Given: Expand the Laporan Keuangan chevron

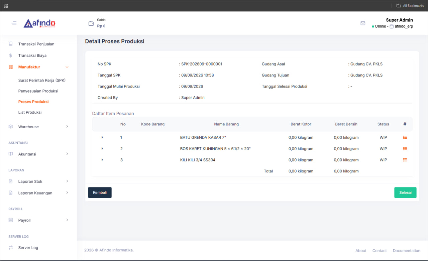Looking at the screenshot, I should coord(67,193).
